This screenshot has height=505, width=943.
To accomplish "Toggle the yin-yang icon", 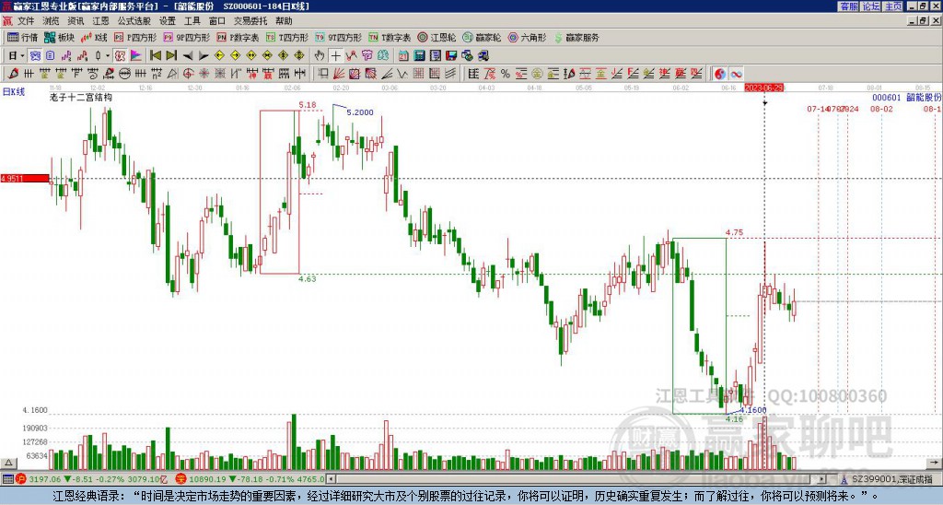I will (x=720, y=74).
